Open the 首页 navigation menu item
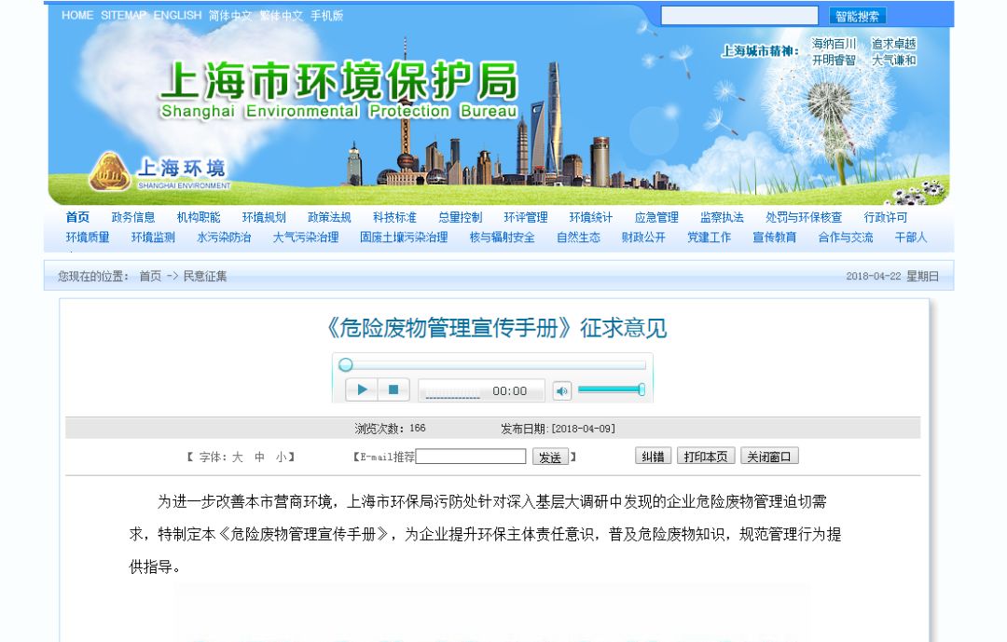 77,217
